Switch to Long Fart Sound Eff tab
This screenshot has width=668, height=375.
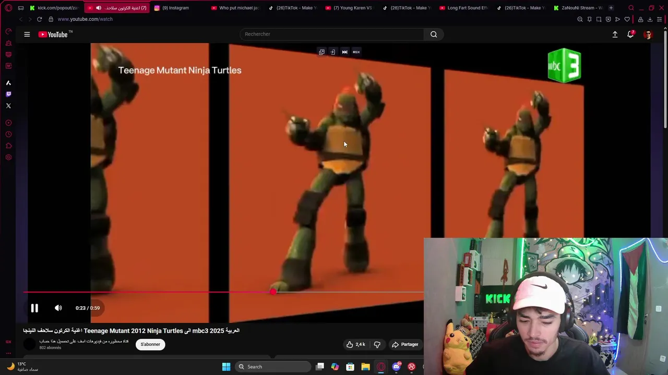click(463, 8)
